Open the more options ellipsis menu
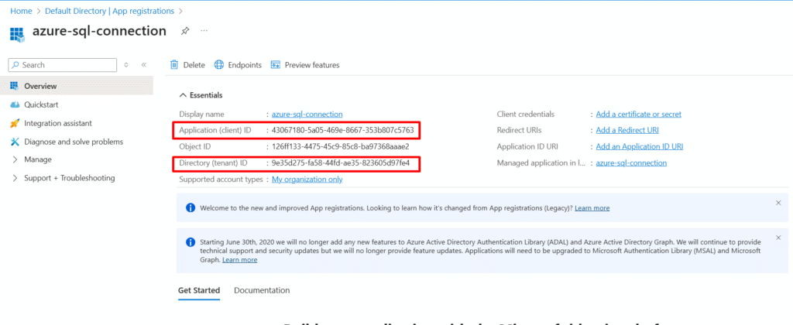 (x=204, y=31)
